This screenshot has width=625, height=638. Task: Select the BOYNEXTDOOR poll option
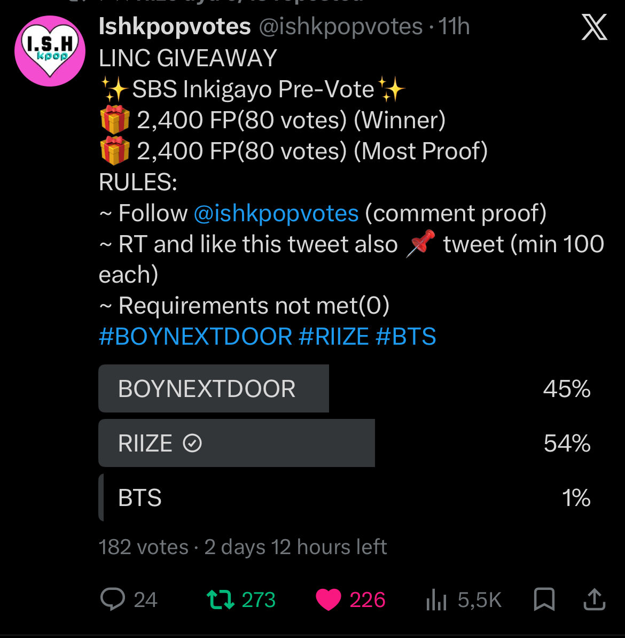pos(344,388)
